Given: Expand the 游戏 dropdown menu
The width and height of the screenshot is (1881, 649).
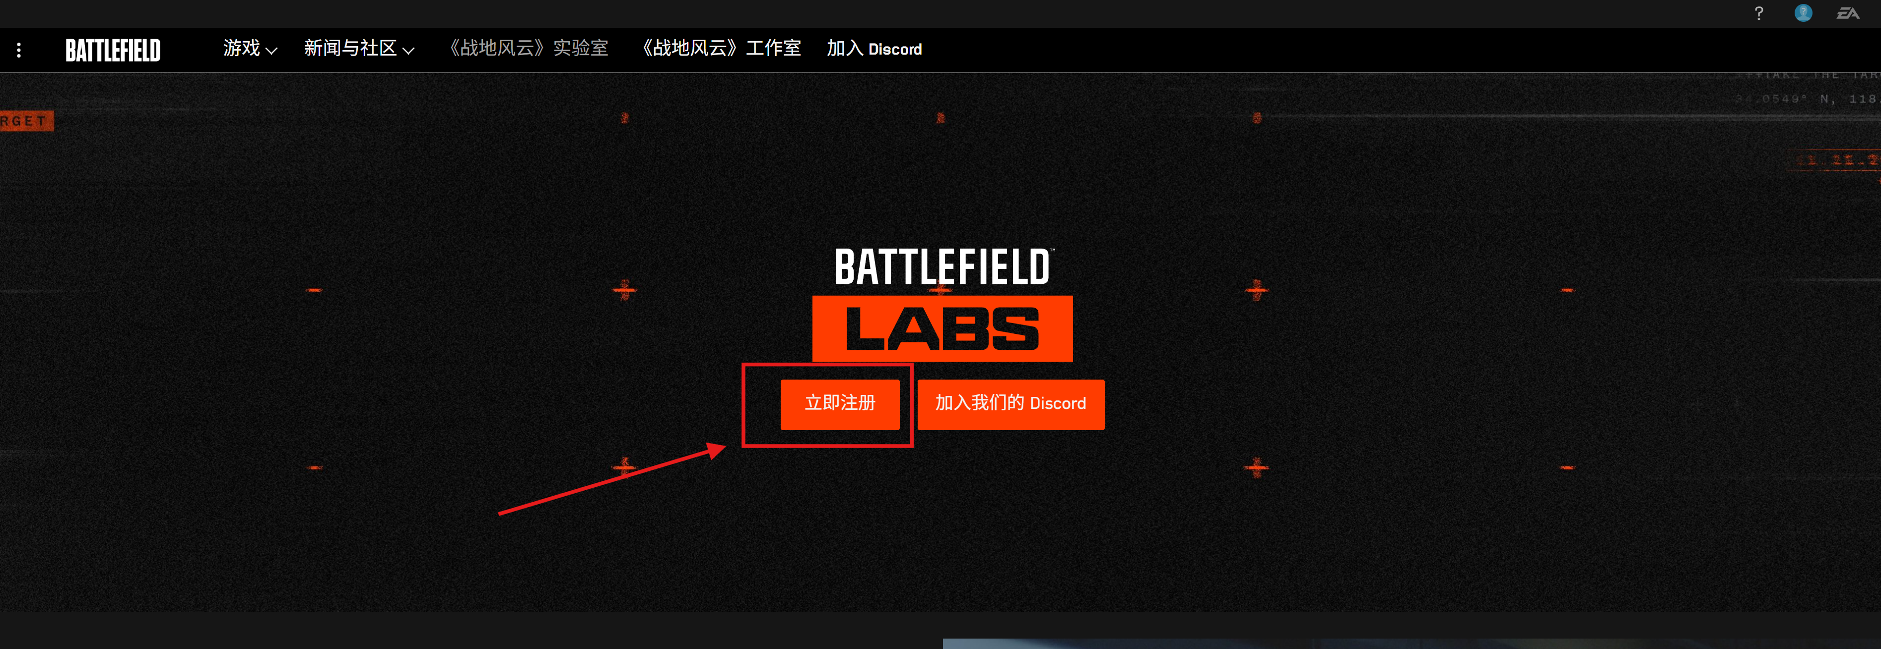Looking at the screenshot, I should tap(250, 49).
